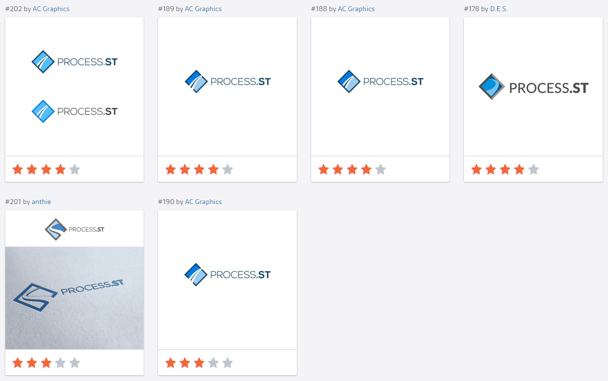The width and height of the screenshot is (608, 381).
Task: Open AC Graphics profile from entry #190
Action: (x=203, y=202)
